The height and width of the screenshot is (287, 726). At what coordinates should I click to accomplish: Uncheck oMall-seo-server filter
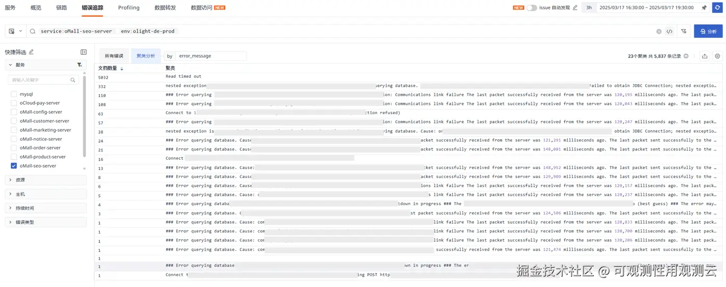click(14, 166)
